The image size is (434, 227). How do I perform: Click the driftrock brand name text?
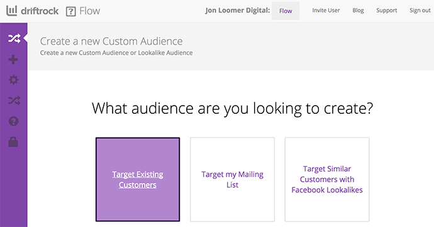point(40,11)
